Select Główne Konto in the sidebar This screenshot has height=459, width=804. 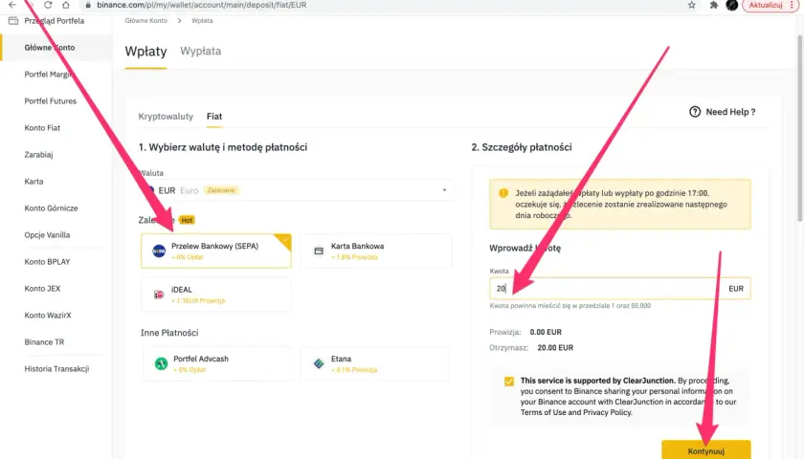pos(49,47)
